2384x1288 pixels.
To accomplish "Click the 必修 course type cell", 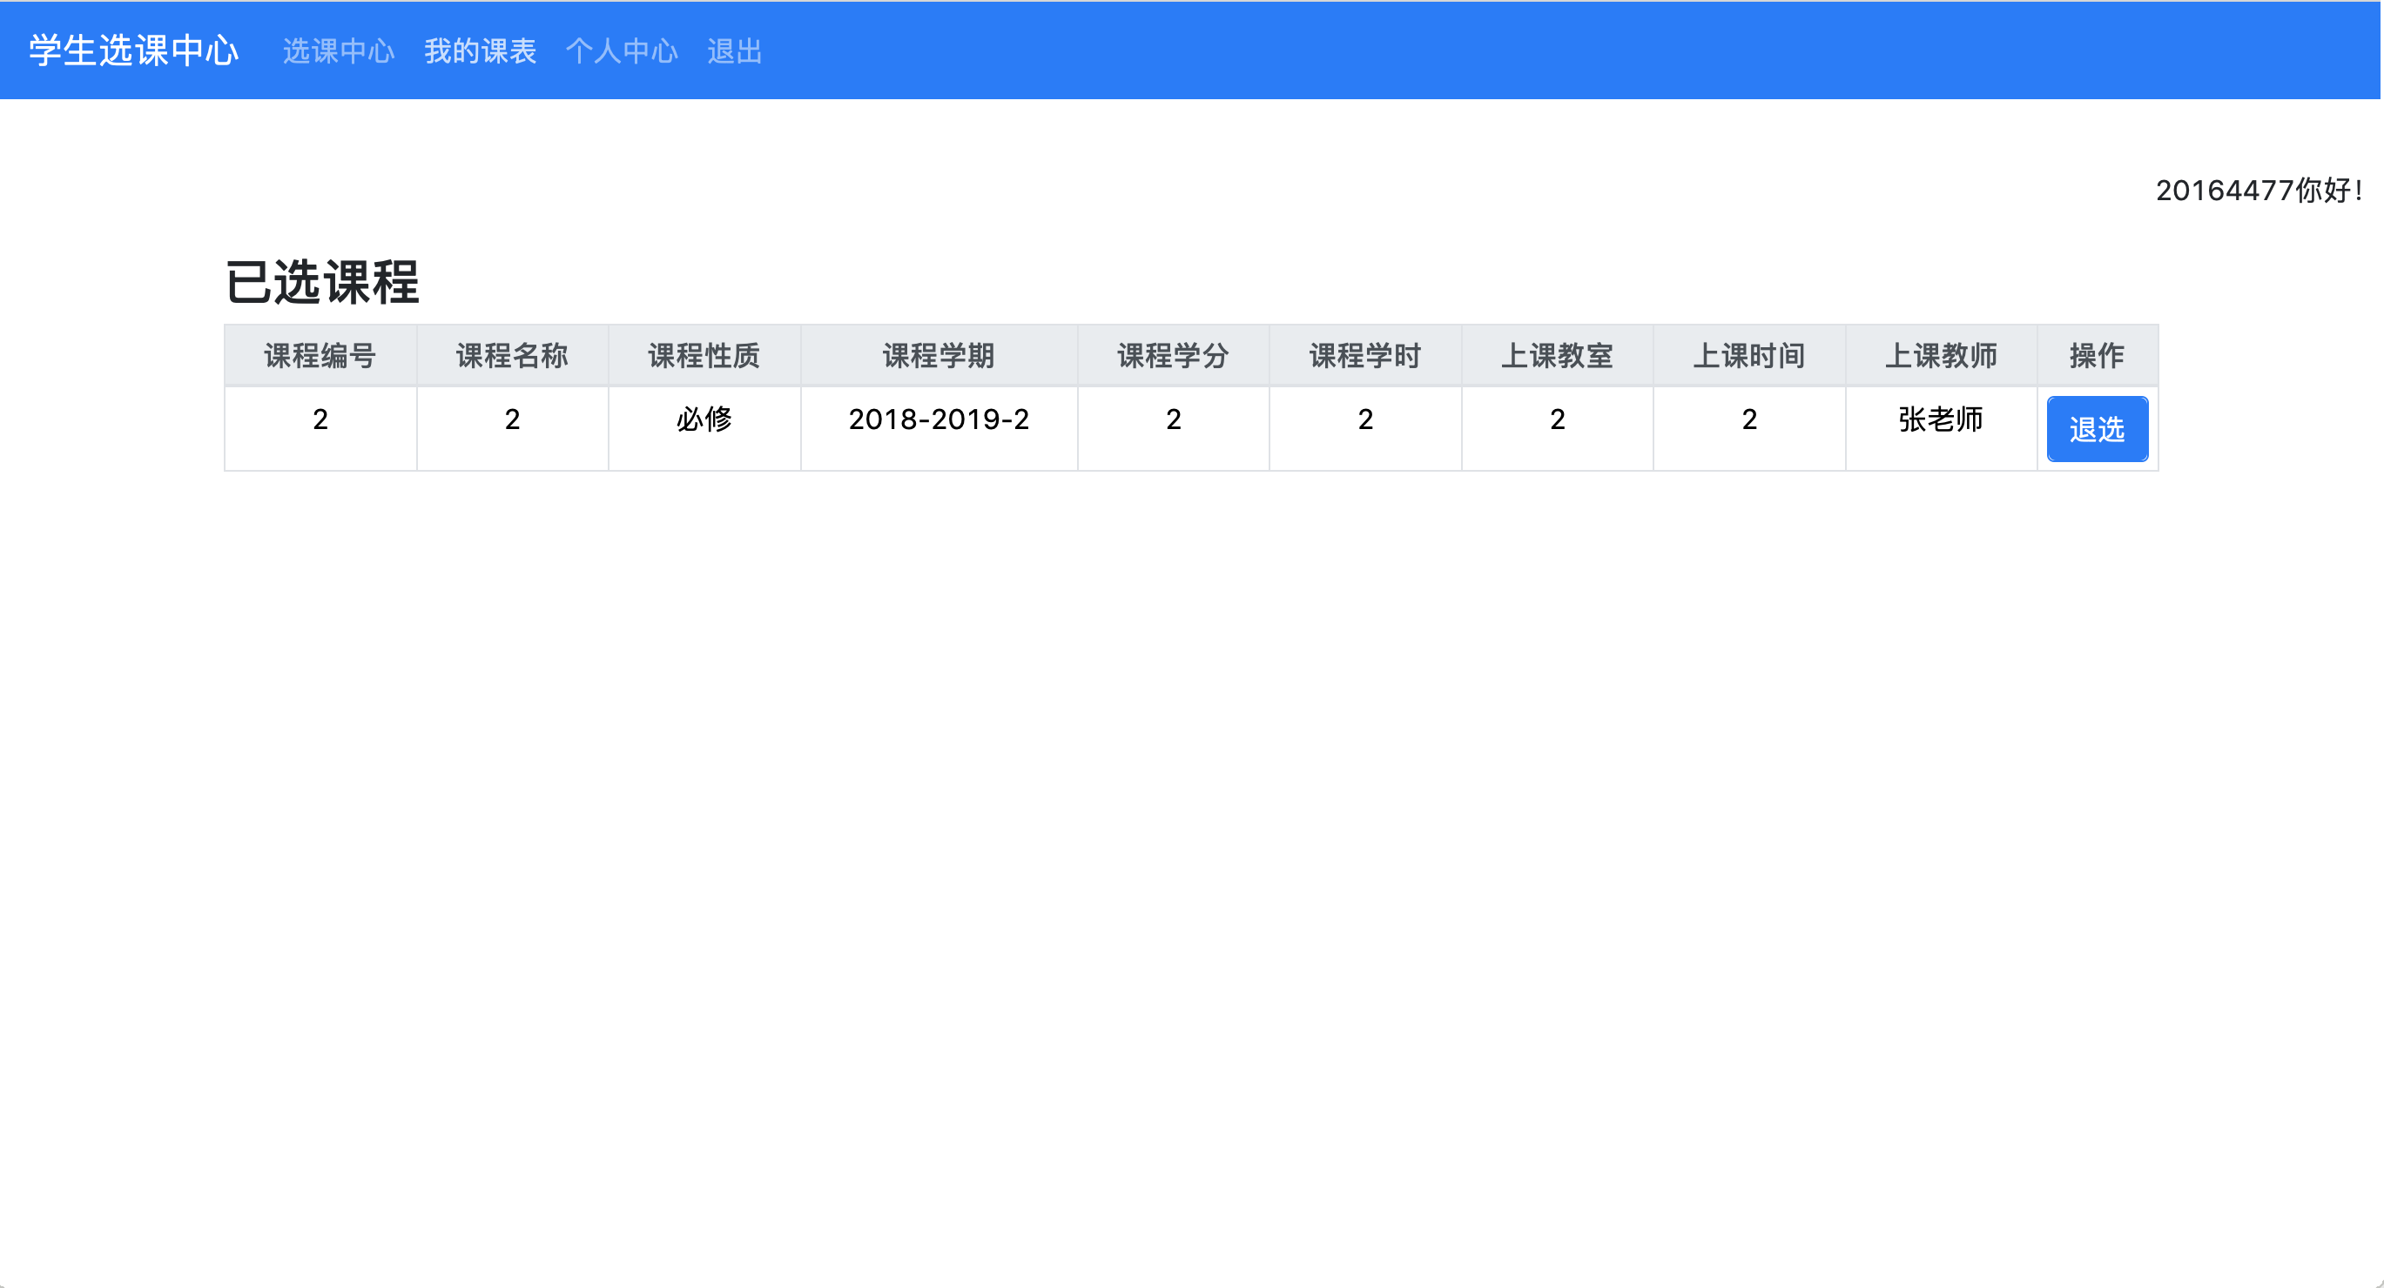I will (704, 419).
